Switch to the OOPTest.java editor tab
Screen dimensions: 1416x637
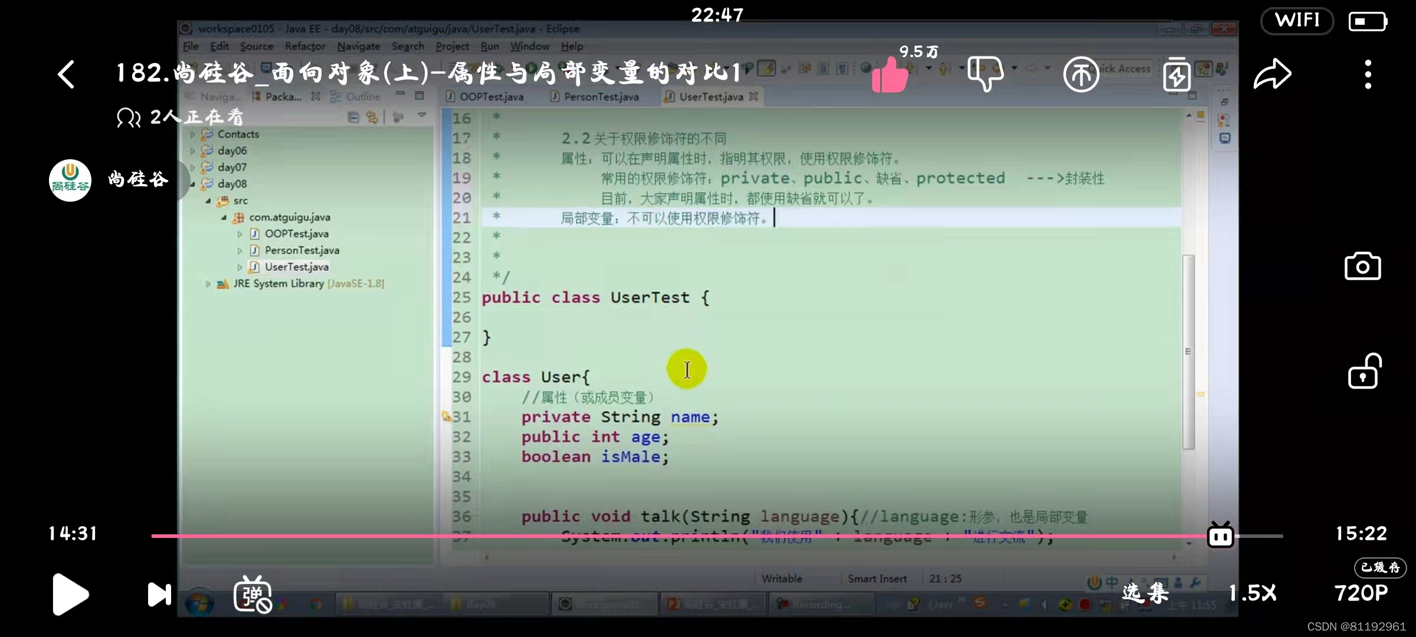click(485, 97)
